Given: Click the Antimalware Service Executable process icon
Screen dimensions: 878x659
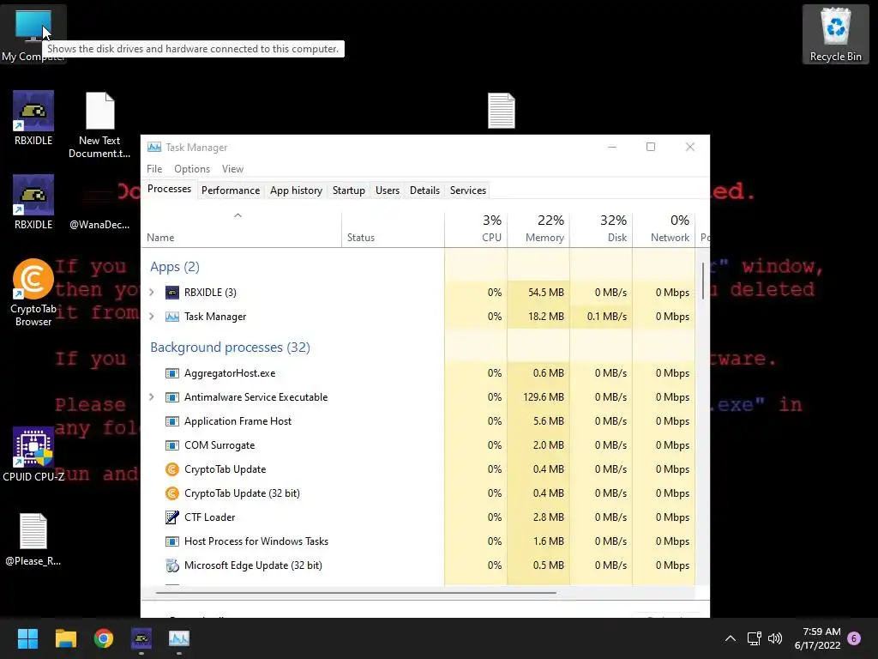Looking at the screenshot, I should pos(171,397).
